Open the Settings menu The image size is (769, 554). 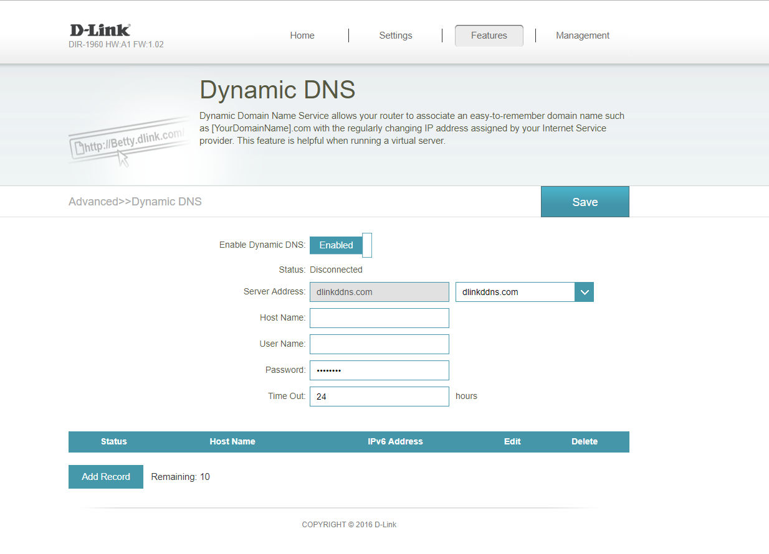tap(396, 35)
